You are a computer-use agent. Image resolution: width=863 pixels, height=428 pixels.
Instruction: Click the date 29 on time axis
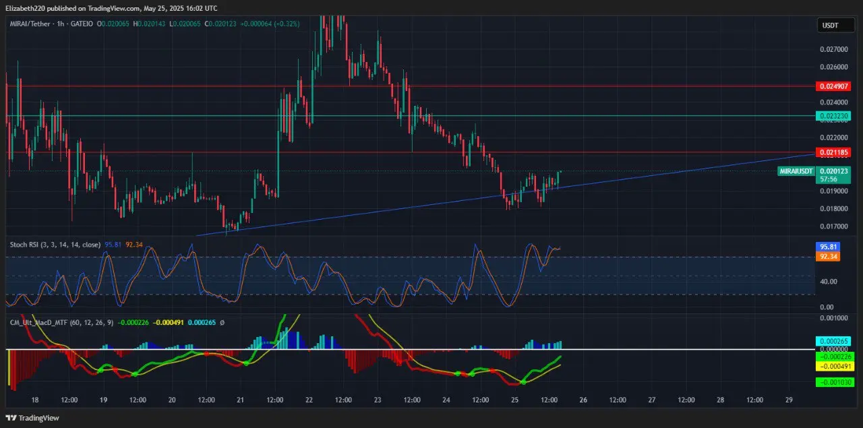pyautogui.click(x=789, y=400)
